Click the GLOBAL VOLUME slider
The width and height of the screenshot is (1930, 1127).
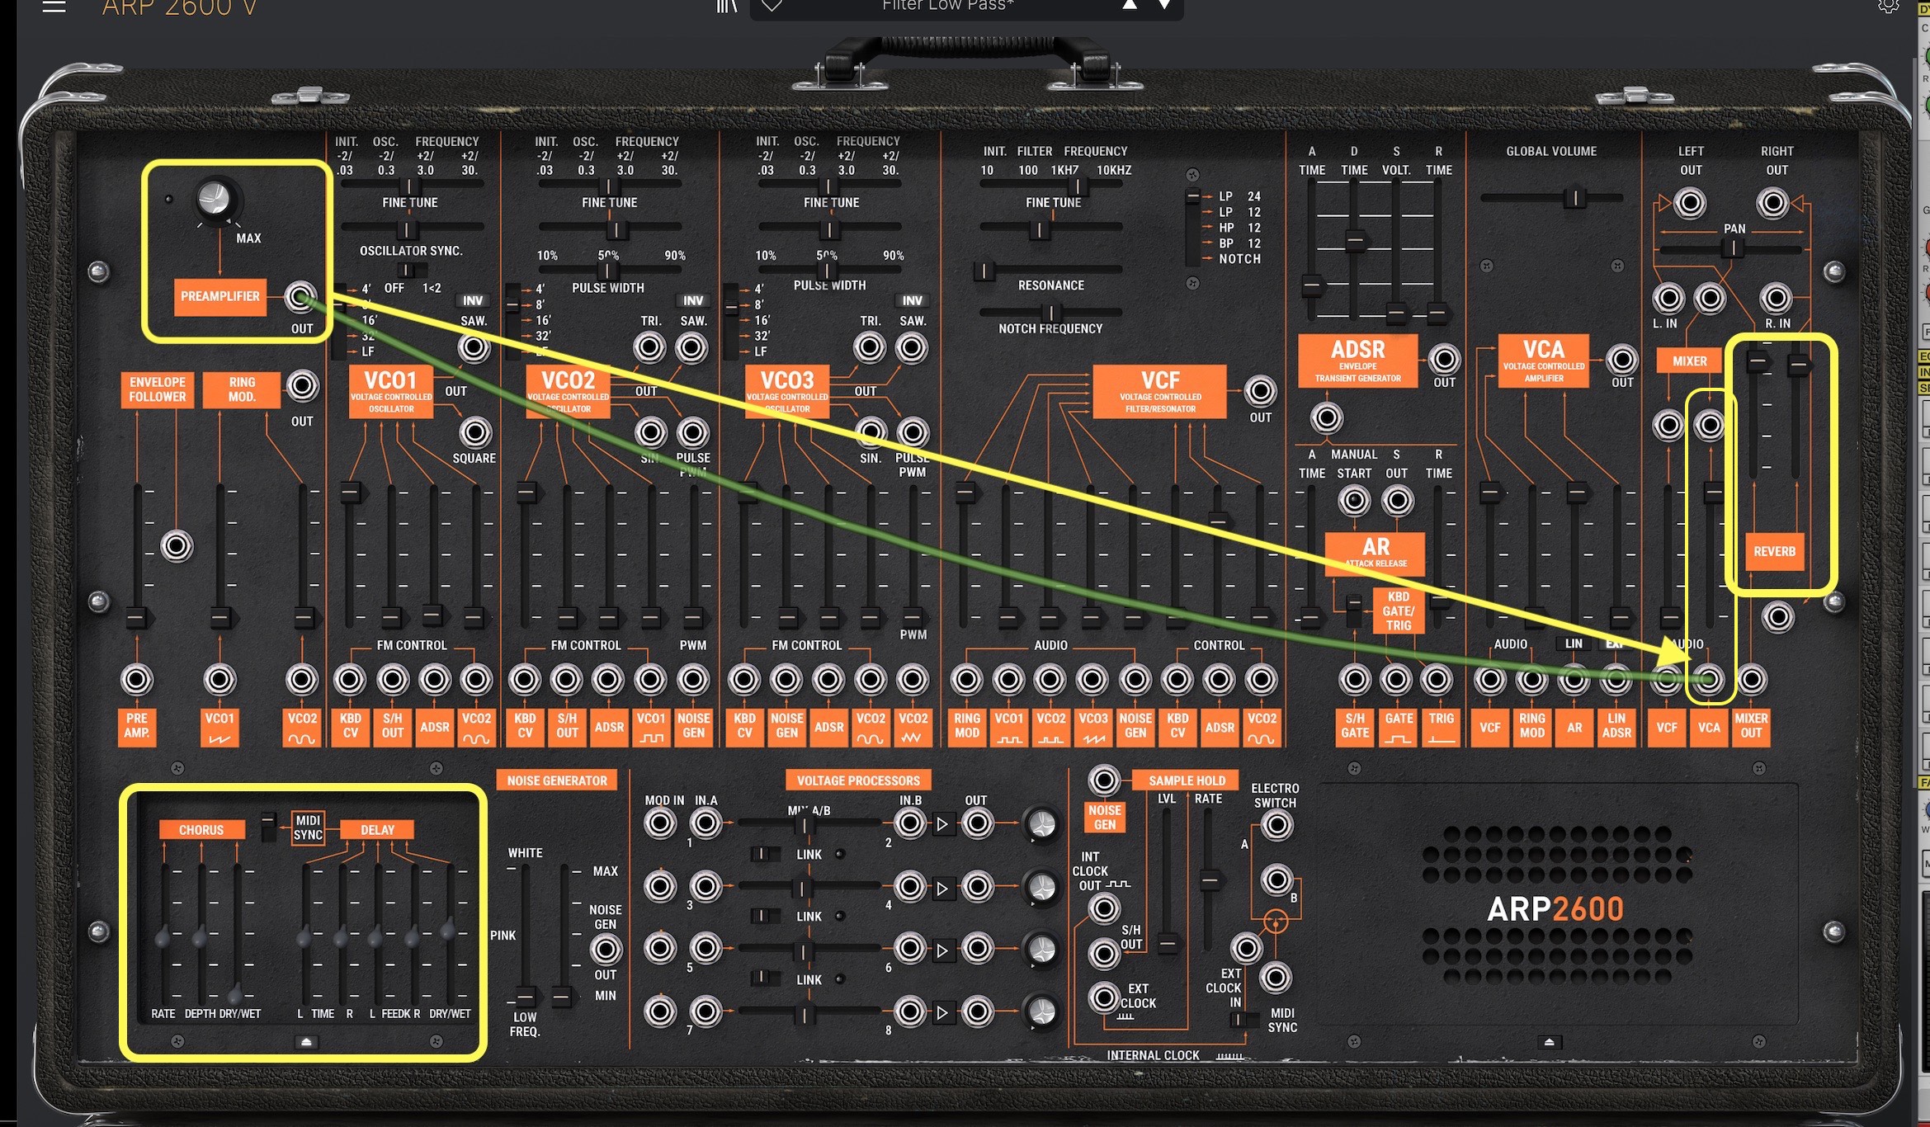click(1551, 198)
